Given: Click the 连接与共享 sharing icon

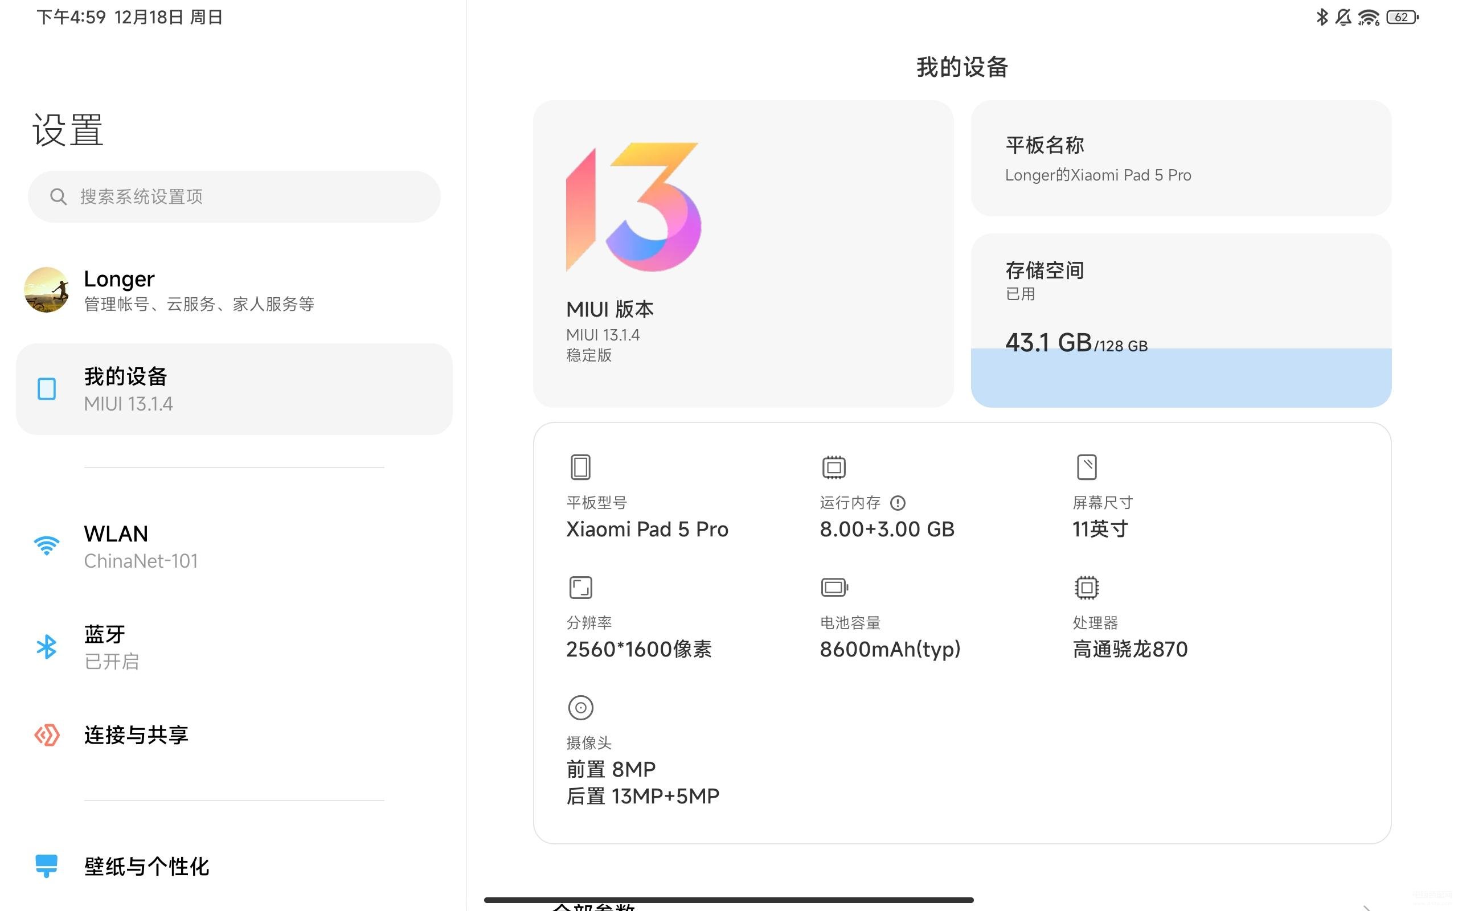Looking at the screenshot, I should point(46,735).
